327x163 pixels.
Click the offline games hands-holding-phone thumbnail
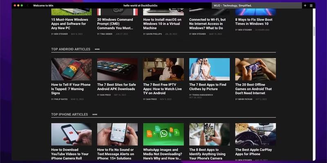[x=256, y=69]
